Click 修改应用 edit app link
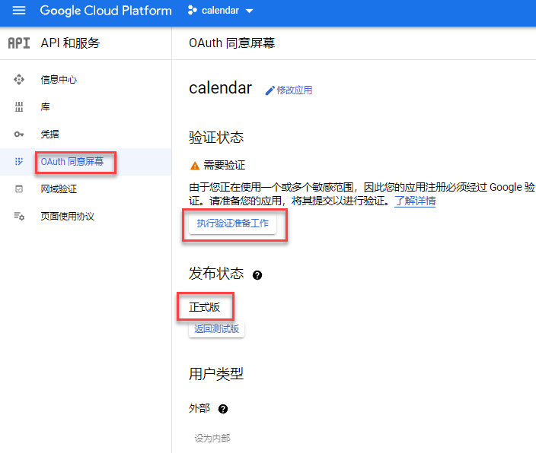This screenshot has width=536, height=453. tap(295, 90)
